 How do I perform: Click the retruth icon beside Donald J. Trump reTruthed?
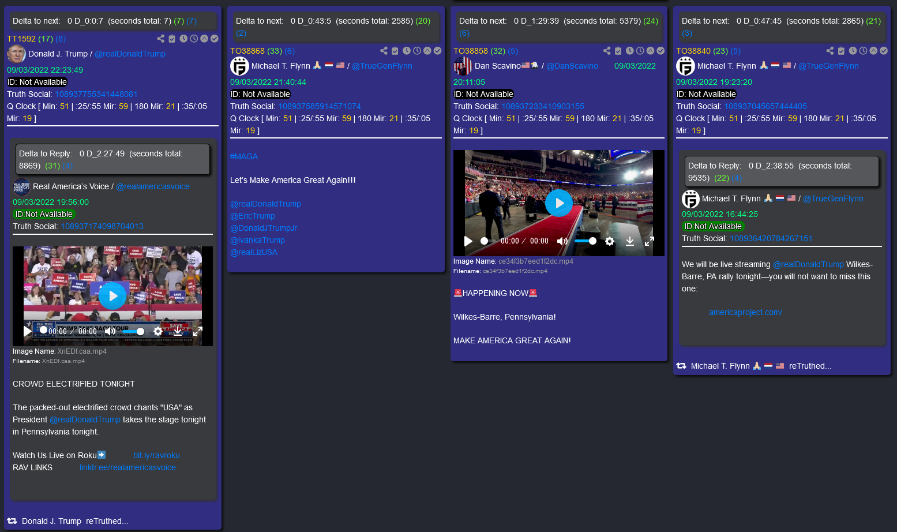click(12, 521)
